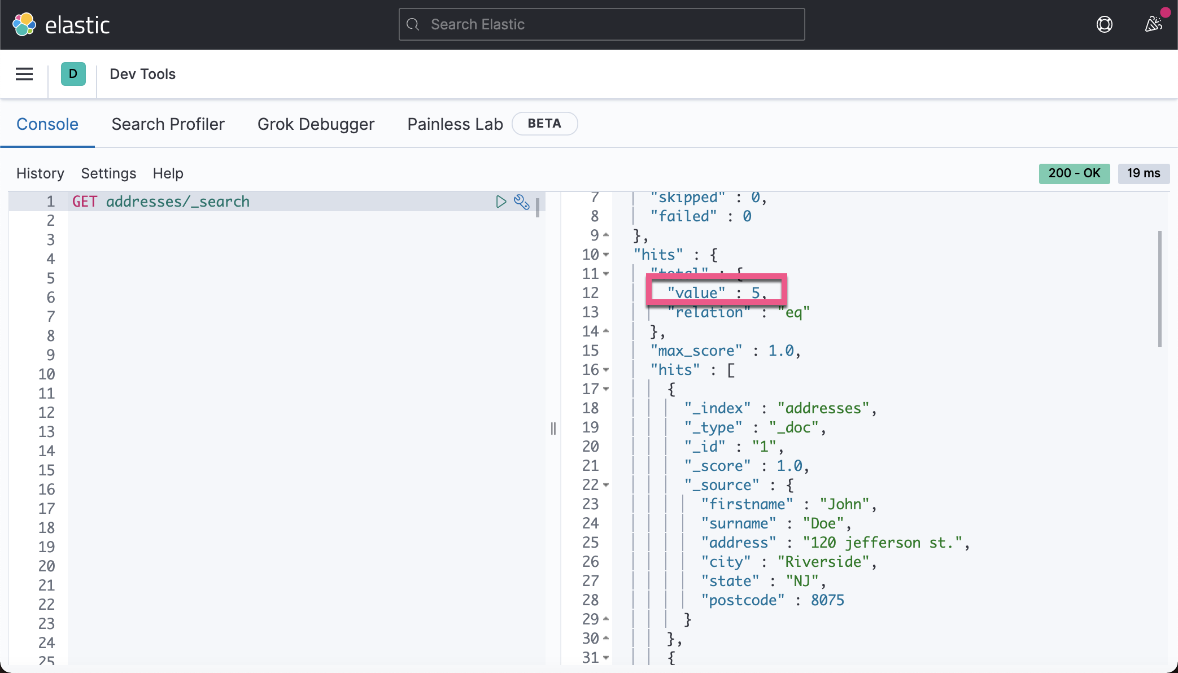1178x673 pixels.
Task: Fold the first hit at line 17
Action: [x=606, y=389]
